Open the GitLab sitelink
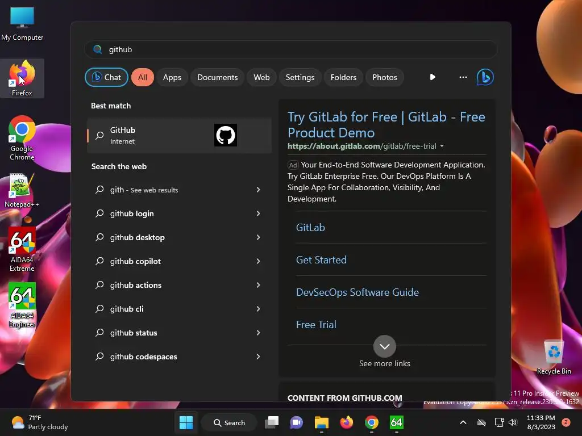The width and height of the screenshot is (582, 436). (x=310, y=227)
